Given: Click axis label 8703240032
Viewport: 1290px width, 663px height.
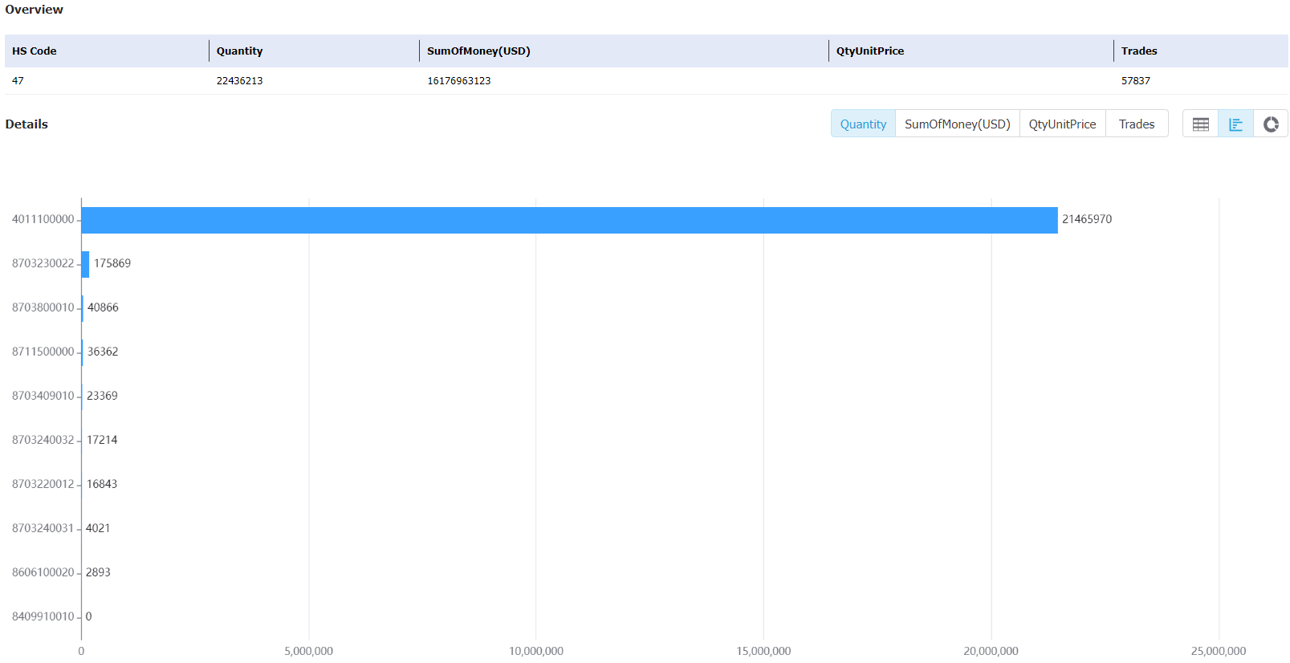Looking at the screenshot, I should coord(43,440).
